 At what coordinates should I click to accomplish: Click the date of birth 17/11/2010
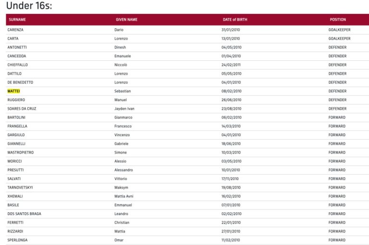tap(230, 179)
